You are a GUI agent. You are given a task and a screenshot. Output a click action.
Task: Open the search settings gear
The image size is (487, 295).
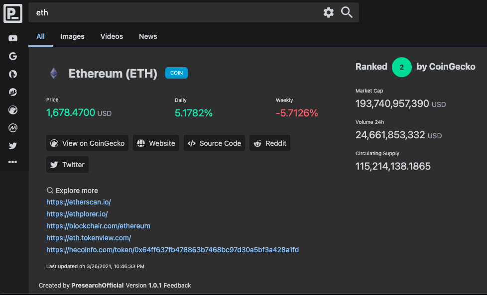328,12
